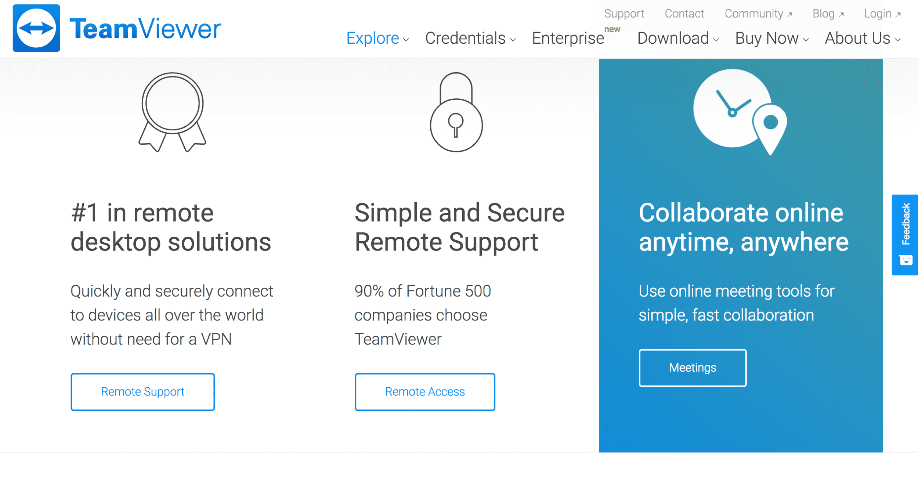The image size is (918, 478).
Task: Expand the Explore dropdown menu
Action: [377, 38]
